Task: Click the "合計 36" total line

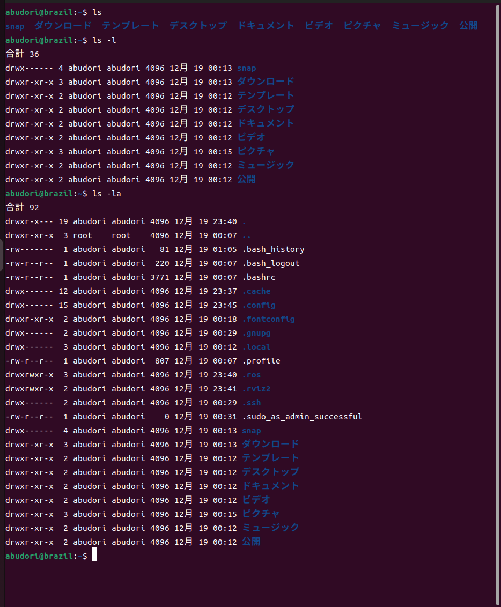Action: pyautogui.click(x=22, y=54)
